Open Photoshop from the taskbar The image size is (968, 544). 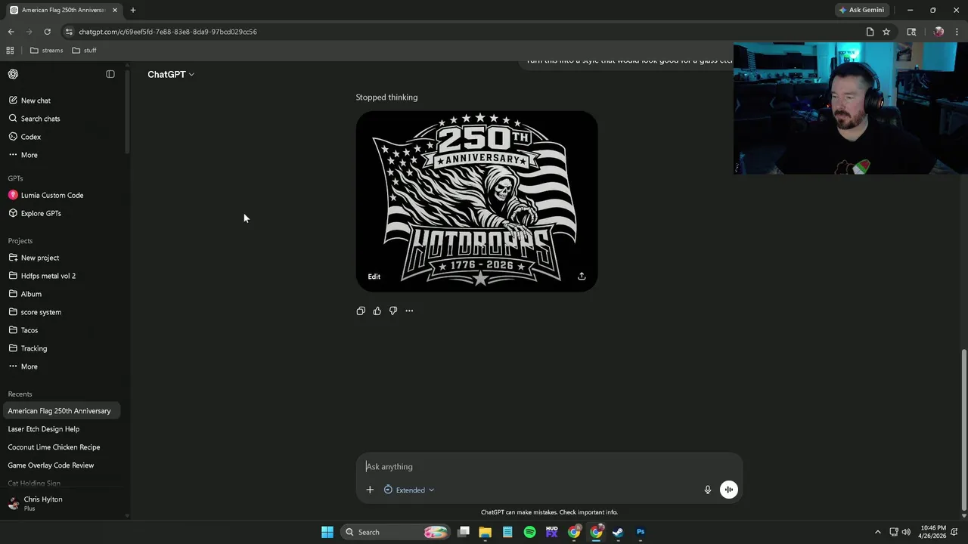(x=641, y=532)
